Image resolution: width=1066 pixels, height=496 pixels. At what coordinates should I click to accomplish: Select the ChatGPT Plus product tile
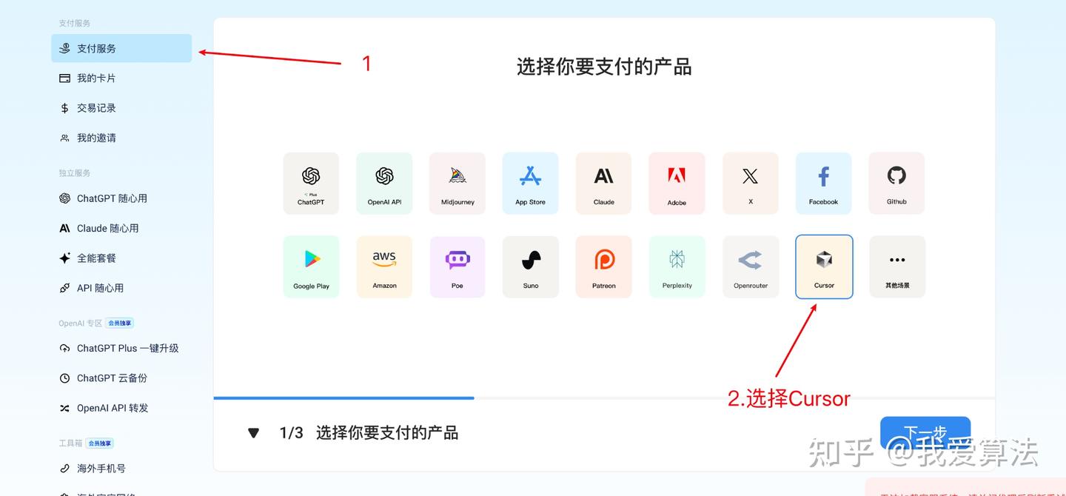311,184
